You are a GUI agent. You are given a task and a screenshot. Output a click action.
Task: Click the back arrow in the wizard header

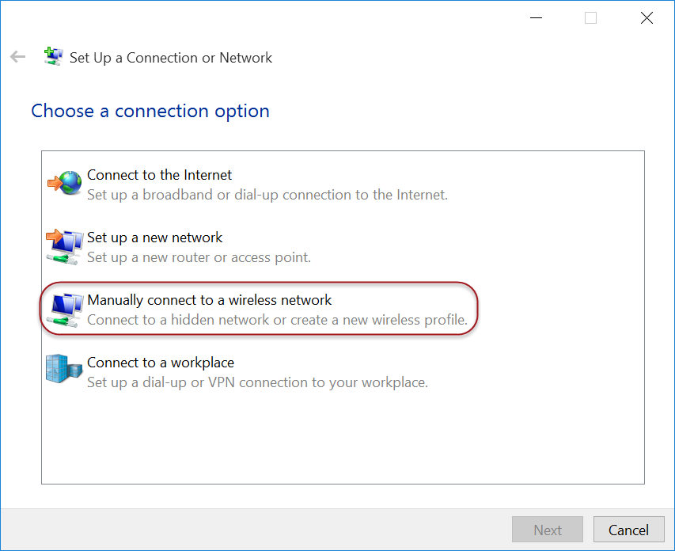click(x=17, y=57)
